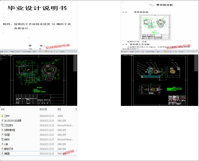Click the DWG icon of 2A-201103-001摇臂
The height and width of the screenshot is (161, 199).
(2, 121)
